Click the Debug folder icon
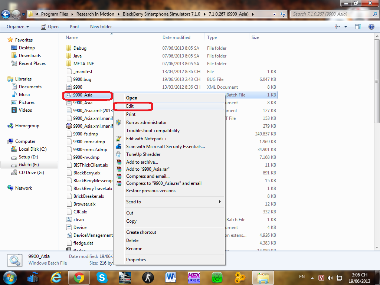The image size is (380, 285). pos(69,48)
